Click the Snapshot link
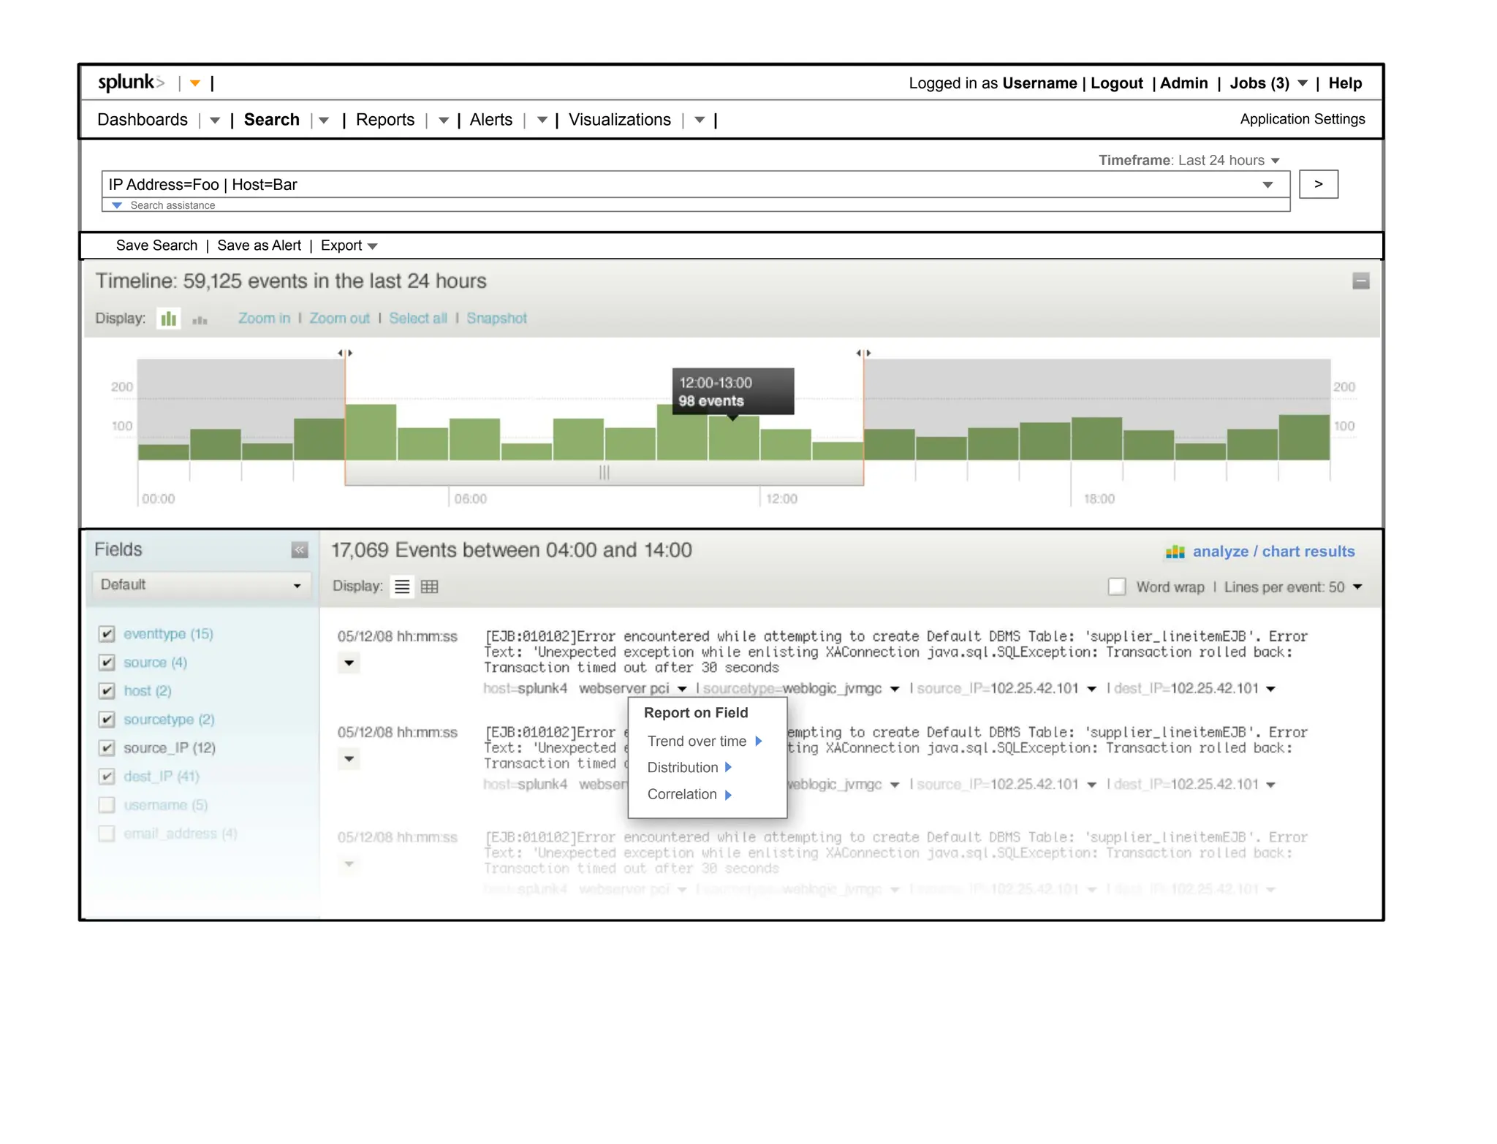Screen dimensions: 1497x1144 pyautogui.click(x=496, y=319)
